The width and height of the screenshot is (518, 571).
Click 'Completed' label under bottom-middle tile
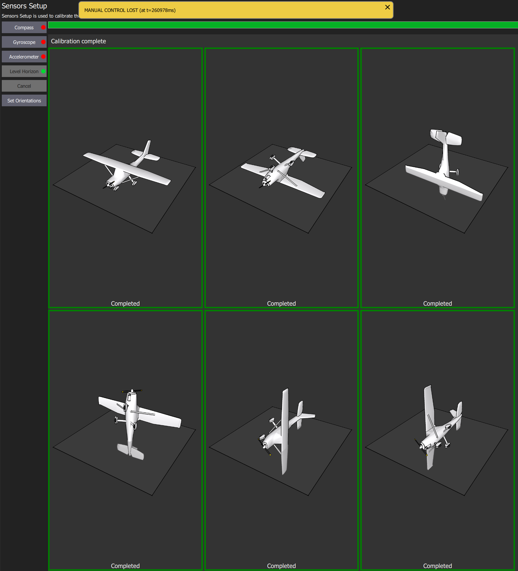281,566
